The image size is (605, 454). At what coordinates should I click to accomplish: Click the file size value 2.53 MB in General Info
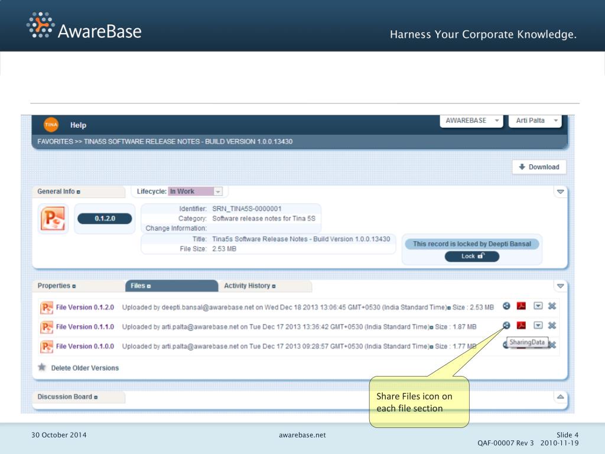point(224,249)
